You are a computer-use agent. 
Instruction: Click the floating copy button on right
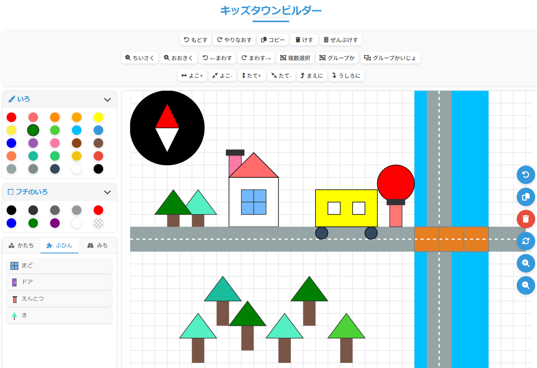pyautogui.click(x=526, y=197)
